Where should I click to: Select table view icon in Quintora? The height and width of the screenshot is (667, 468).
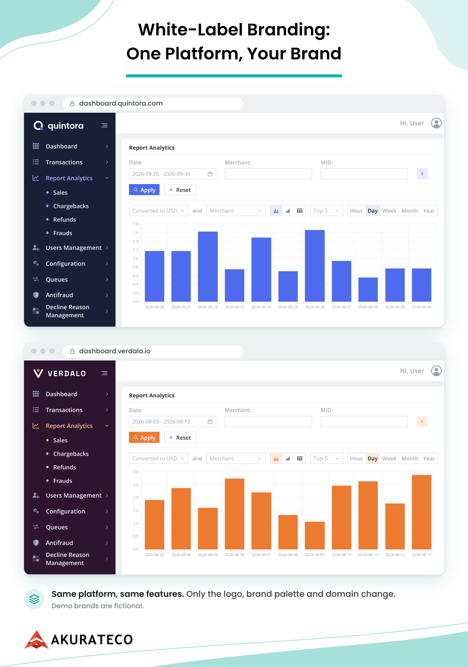(x=300, y=211)
